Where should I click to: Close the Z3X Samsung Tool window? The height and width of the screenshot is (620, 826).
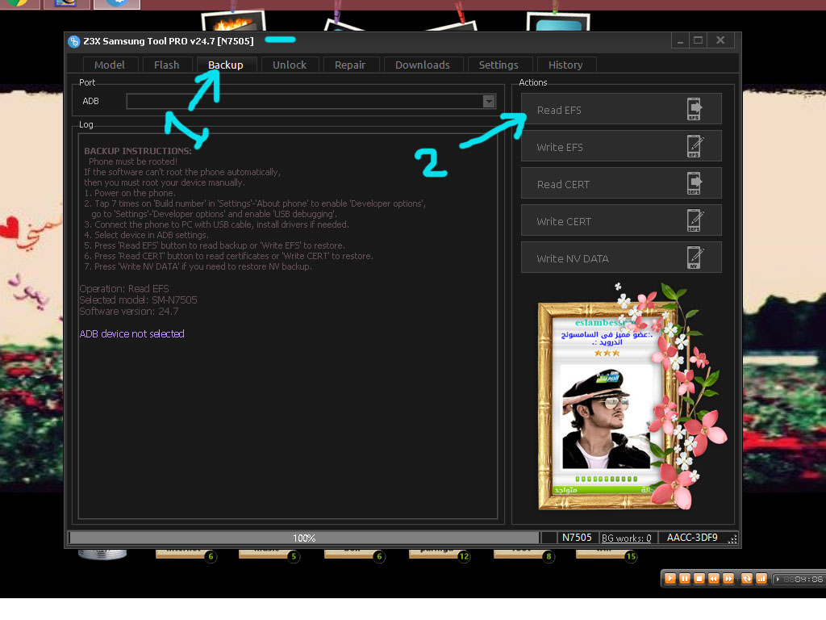click(720, 40)
